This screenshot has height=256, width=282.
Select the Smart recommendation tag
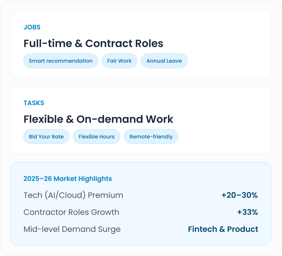coord(61,61)
